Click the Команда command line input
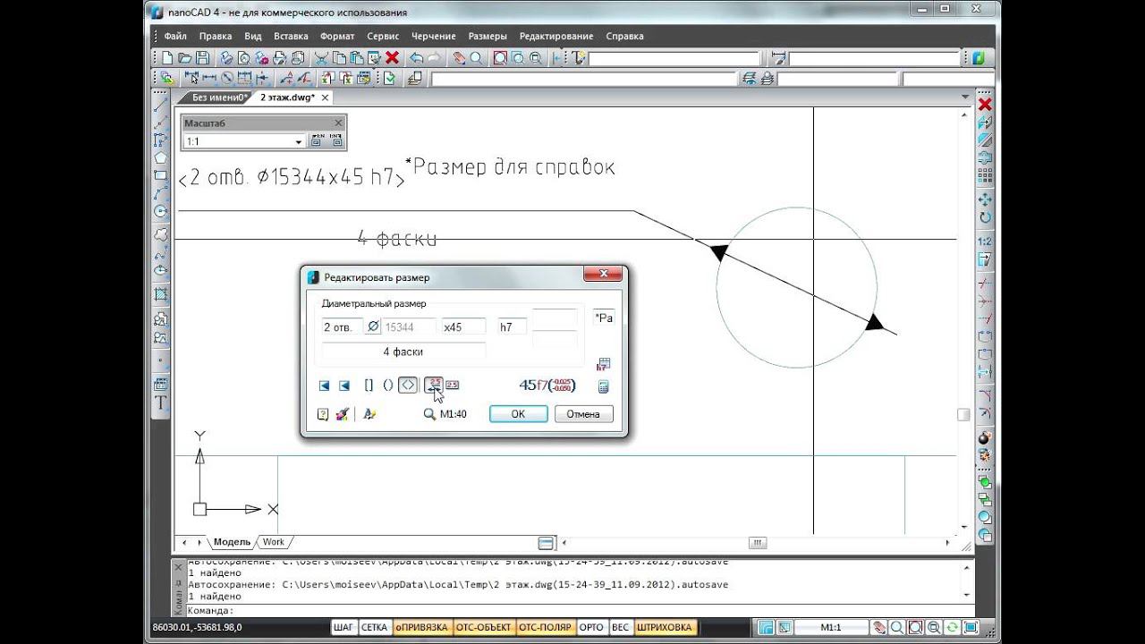1145x644 pixels. (x=578, y=611)
